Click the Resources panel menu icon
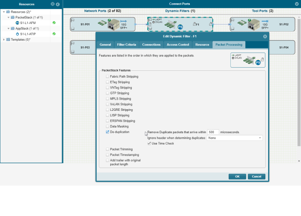Viewport: 301px width, 216px height. (x=53, y=4)
